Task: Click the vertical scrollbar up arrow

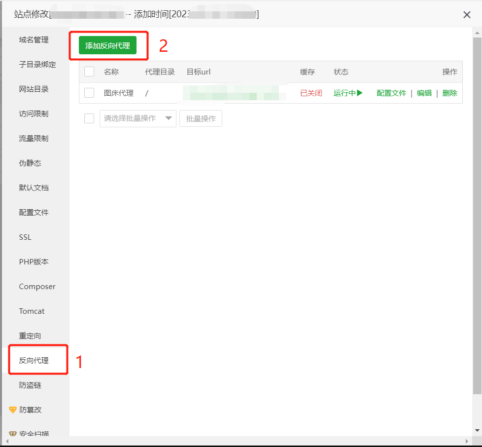Action: click(477, 33)
